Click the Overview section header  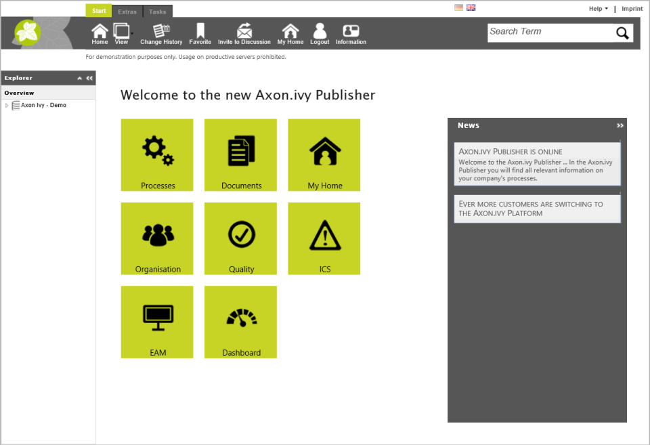[x=48, y=93]
